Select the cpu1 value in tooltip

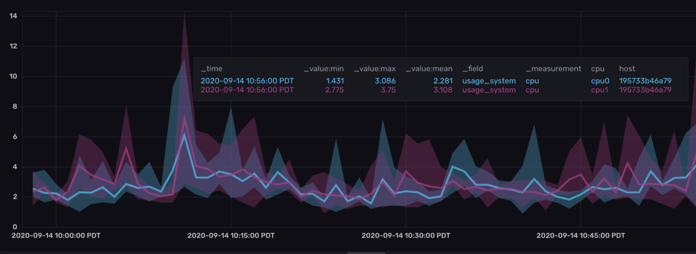click(599, 90)
